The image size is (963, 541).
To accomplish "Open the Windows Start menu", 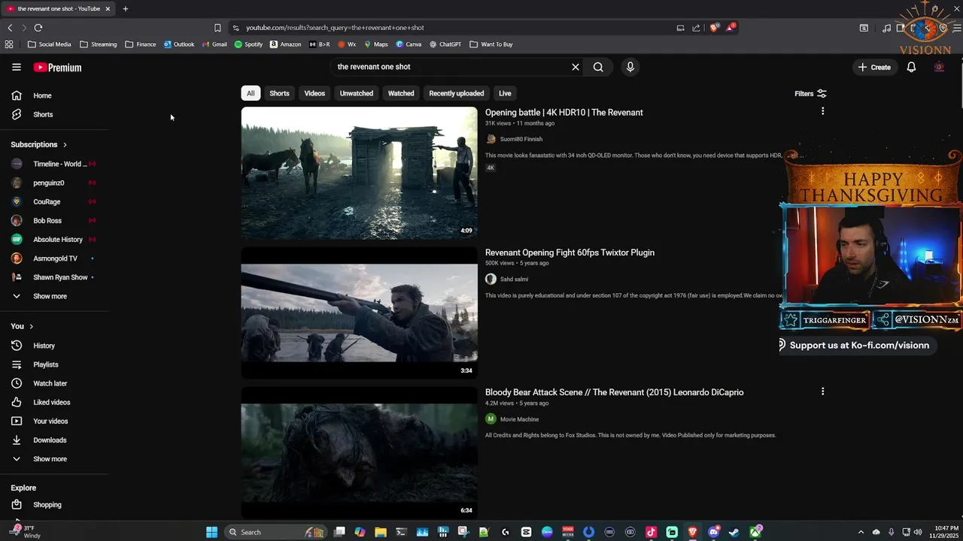I will (x=211, y=532).
